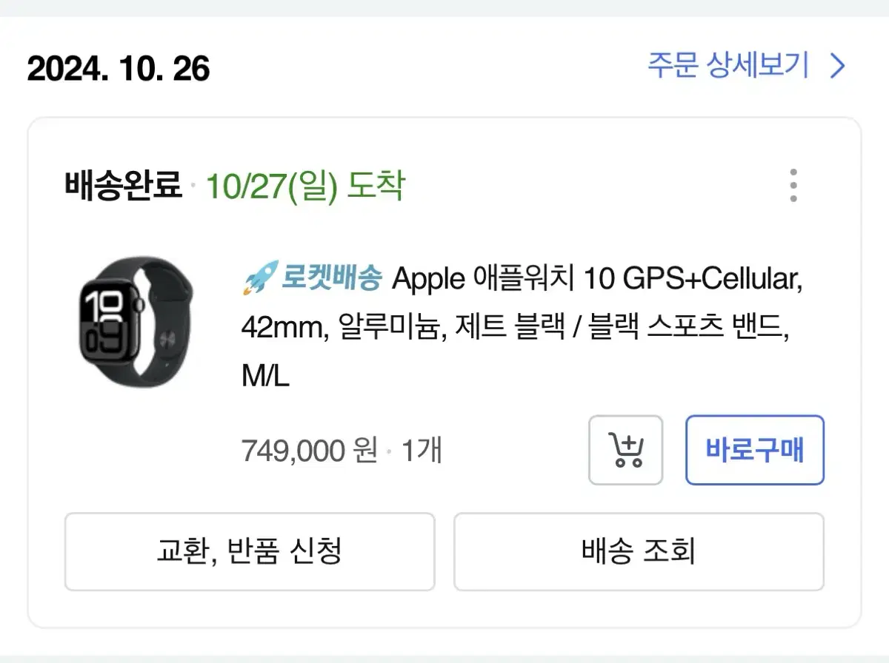Click the 바로구매 purchase button
The width and height of the screenshot is (889, 663).
point(754,450)
